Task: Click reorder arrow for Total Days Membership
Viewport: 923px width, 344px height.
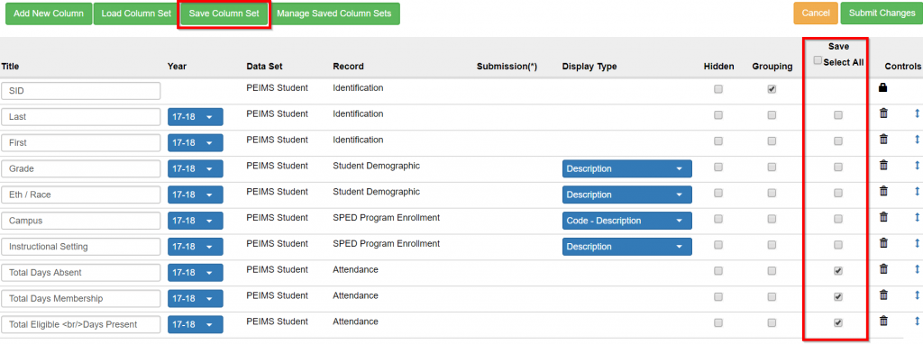Action: [917, 294]
